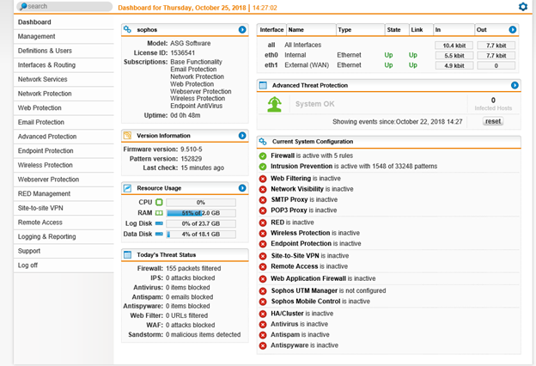Click the green check beside Intrusion Prevention
The height and width of the screenshot is (366, 536).
pyautogui.click(x=263, y=167)
